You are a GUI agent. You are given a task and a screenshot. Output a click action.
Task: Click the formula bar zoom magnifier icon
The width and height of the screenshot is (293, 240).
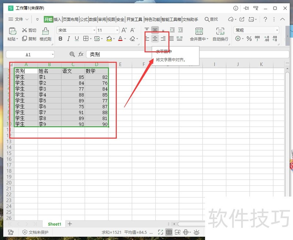pyautogui.click(x=72, y=54)
